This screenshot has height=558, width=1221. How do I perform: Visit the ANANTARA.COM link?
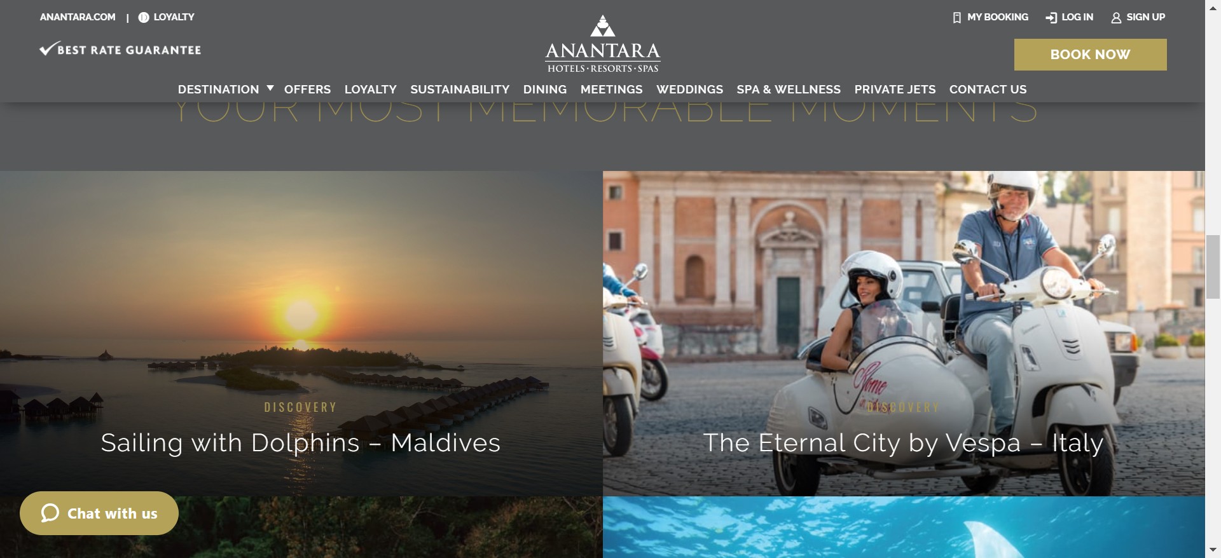coord(78,17)
